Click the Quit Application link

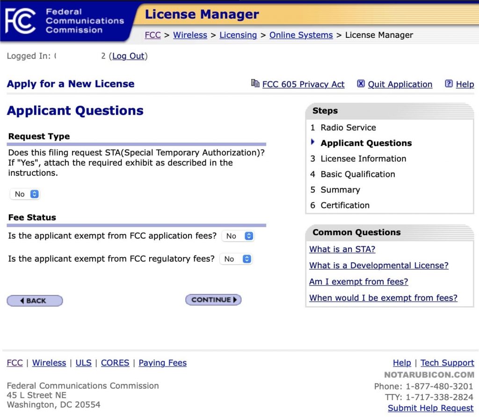[400, 84]
